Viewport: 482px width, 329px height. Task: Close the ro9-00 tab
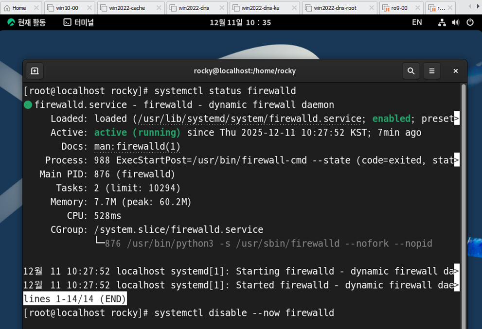click(x=418, y=8)
